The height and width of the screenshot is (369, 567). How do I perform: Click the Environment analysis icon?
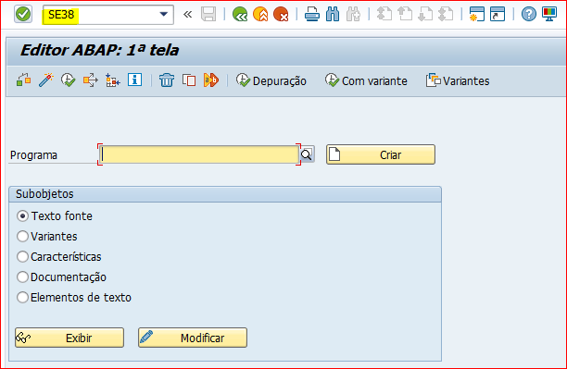click(112, 80)
